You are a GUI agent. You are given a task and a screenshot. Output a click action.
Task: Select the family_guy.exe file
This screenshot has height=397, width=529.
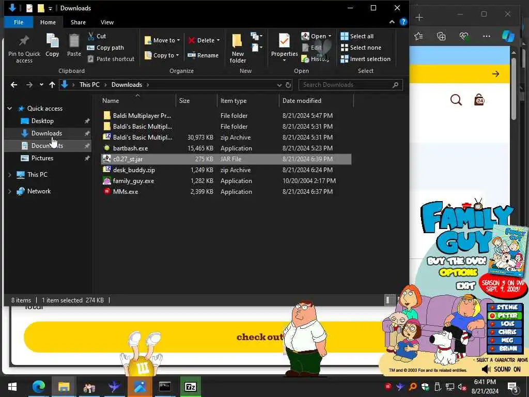[133, 180]
